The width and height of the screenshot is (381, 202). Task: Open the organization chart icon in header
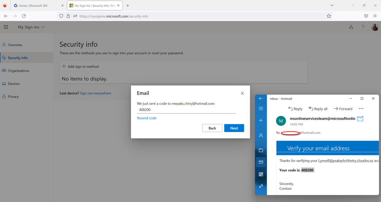tap(351, 27)
